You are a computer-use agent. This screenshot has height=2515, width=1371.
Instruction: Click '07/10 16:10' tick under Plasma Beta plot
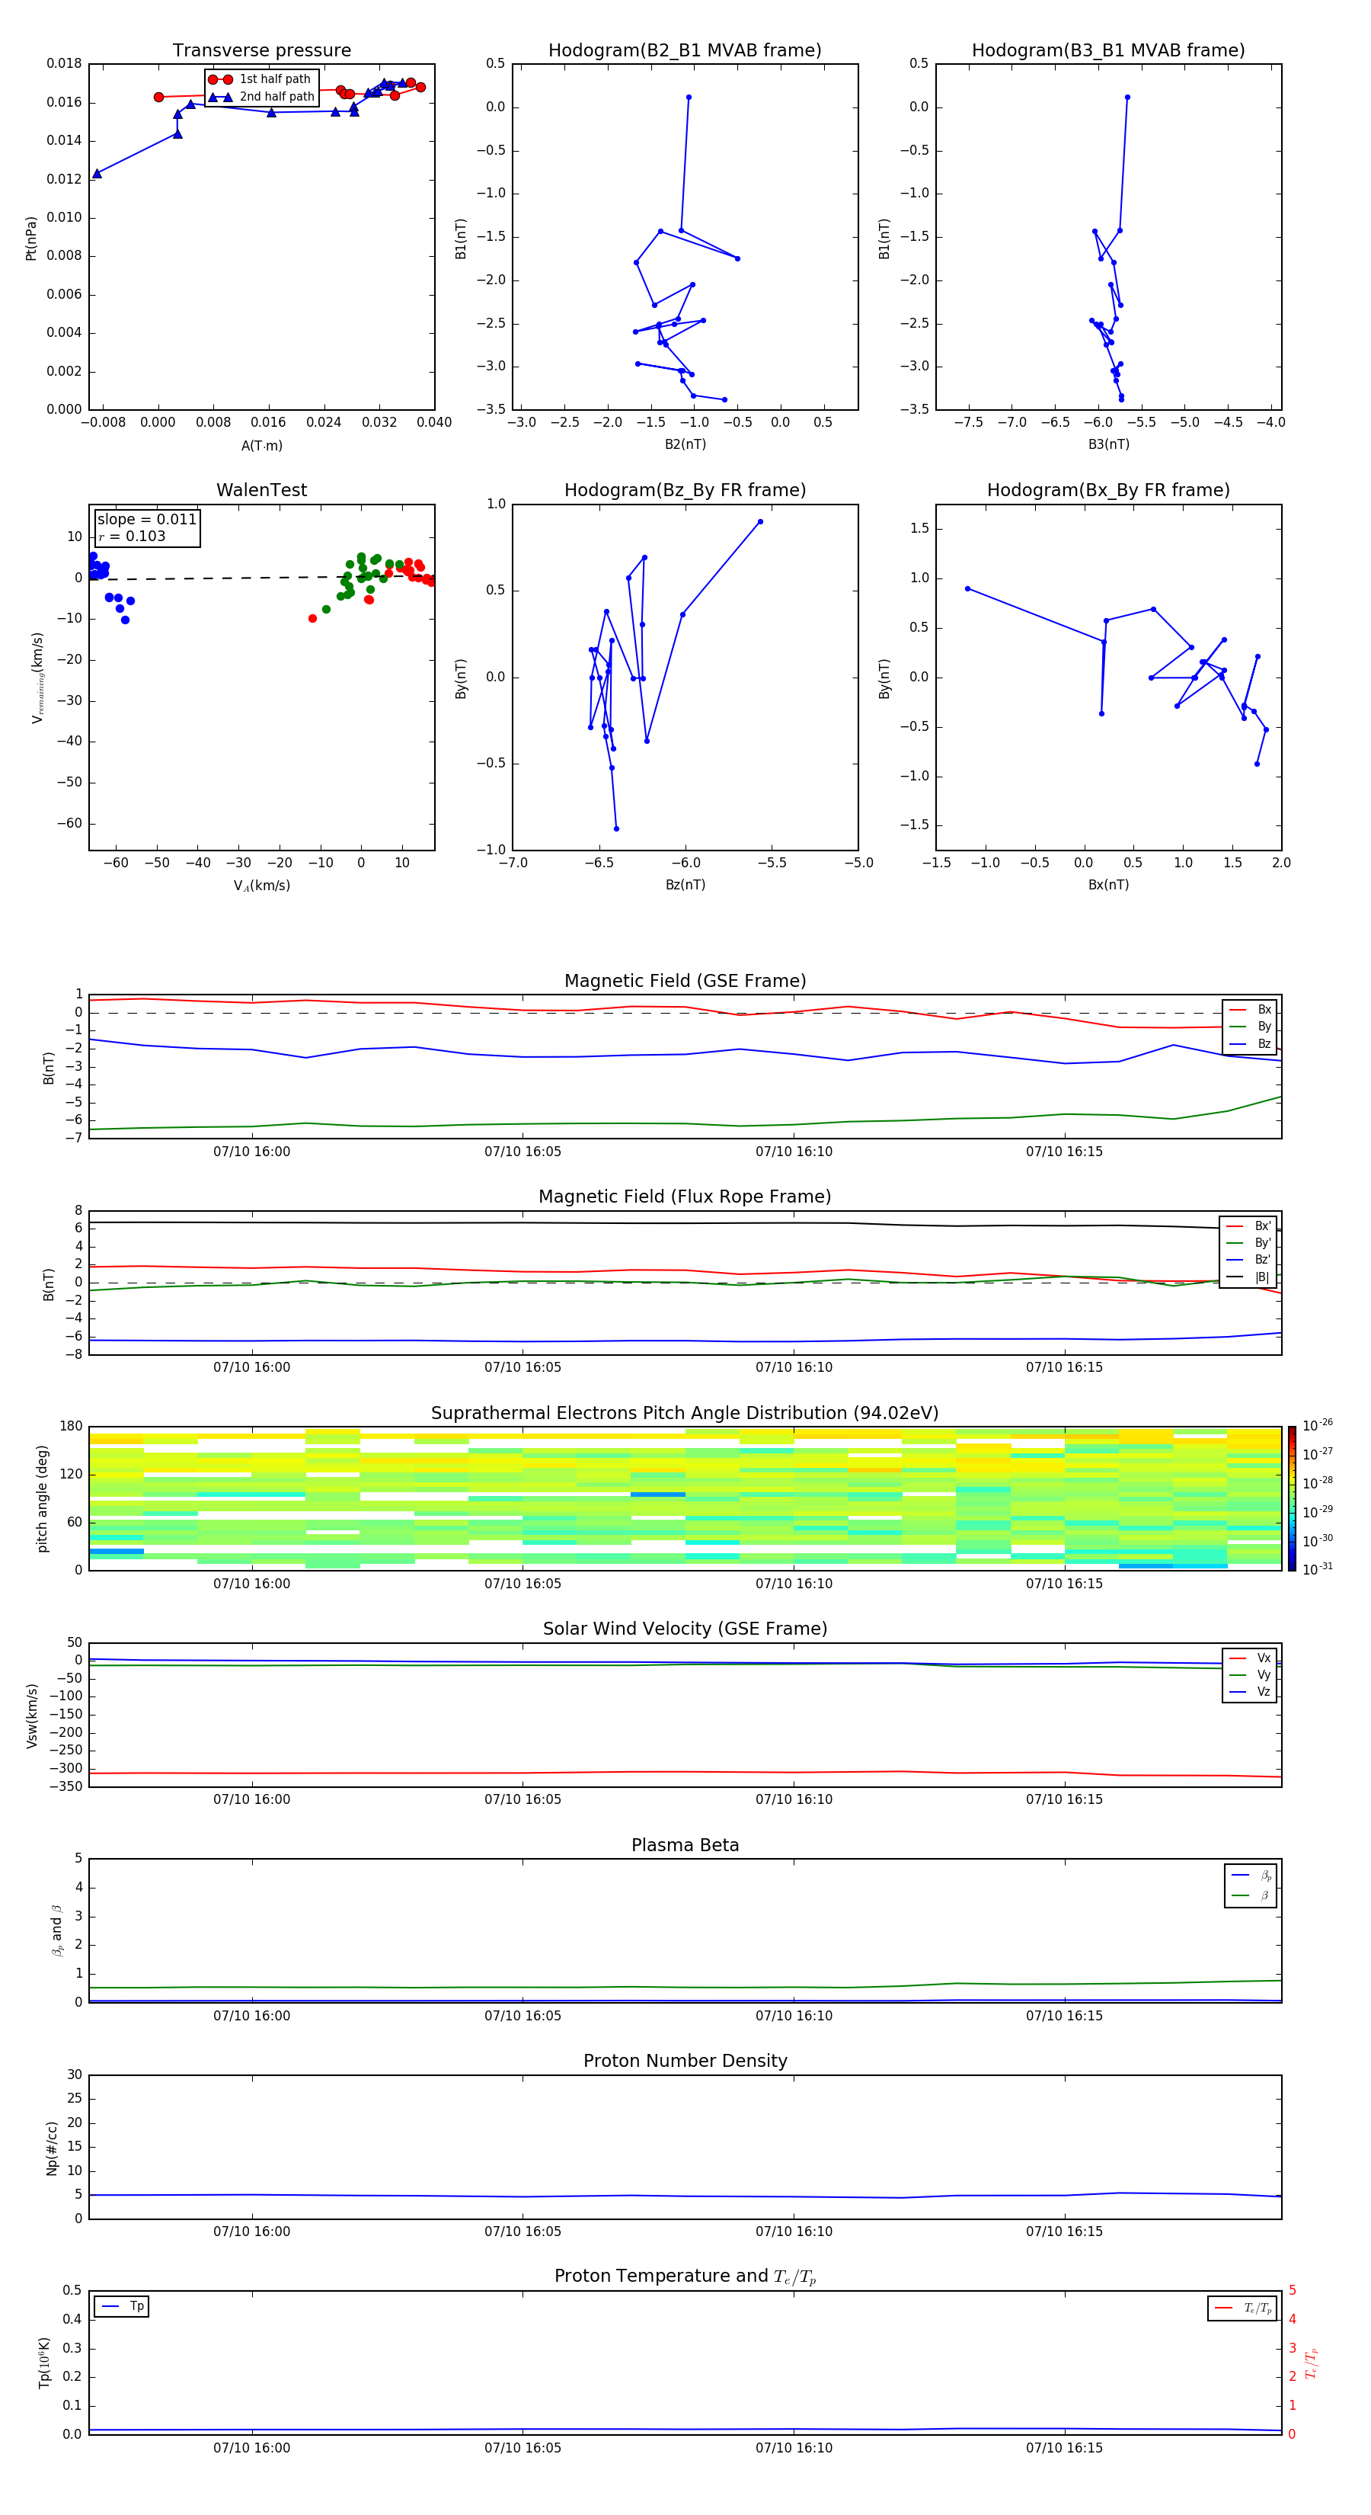pyautogui.click(x=794, y=2016)
